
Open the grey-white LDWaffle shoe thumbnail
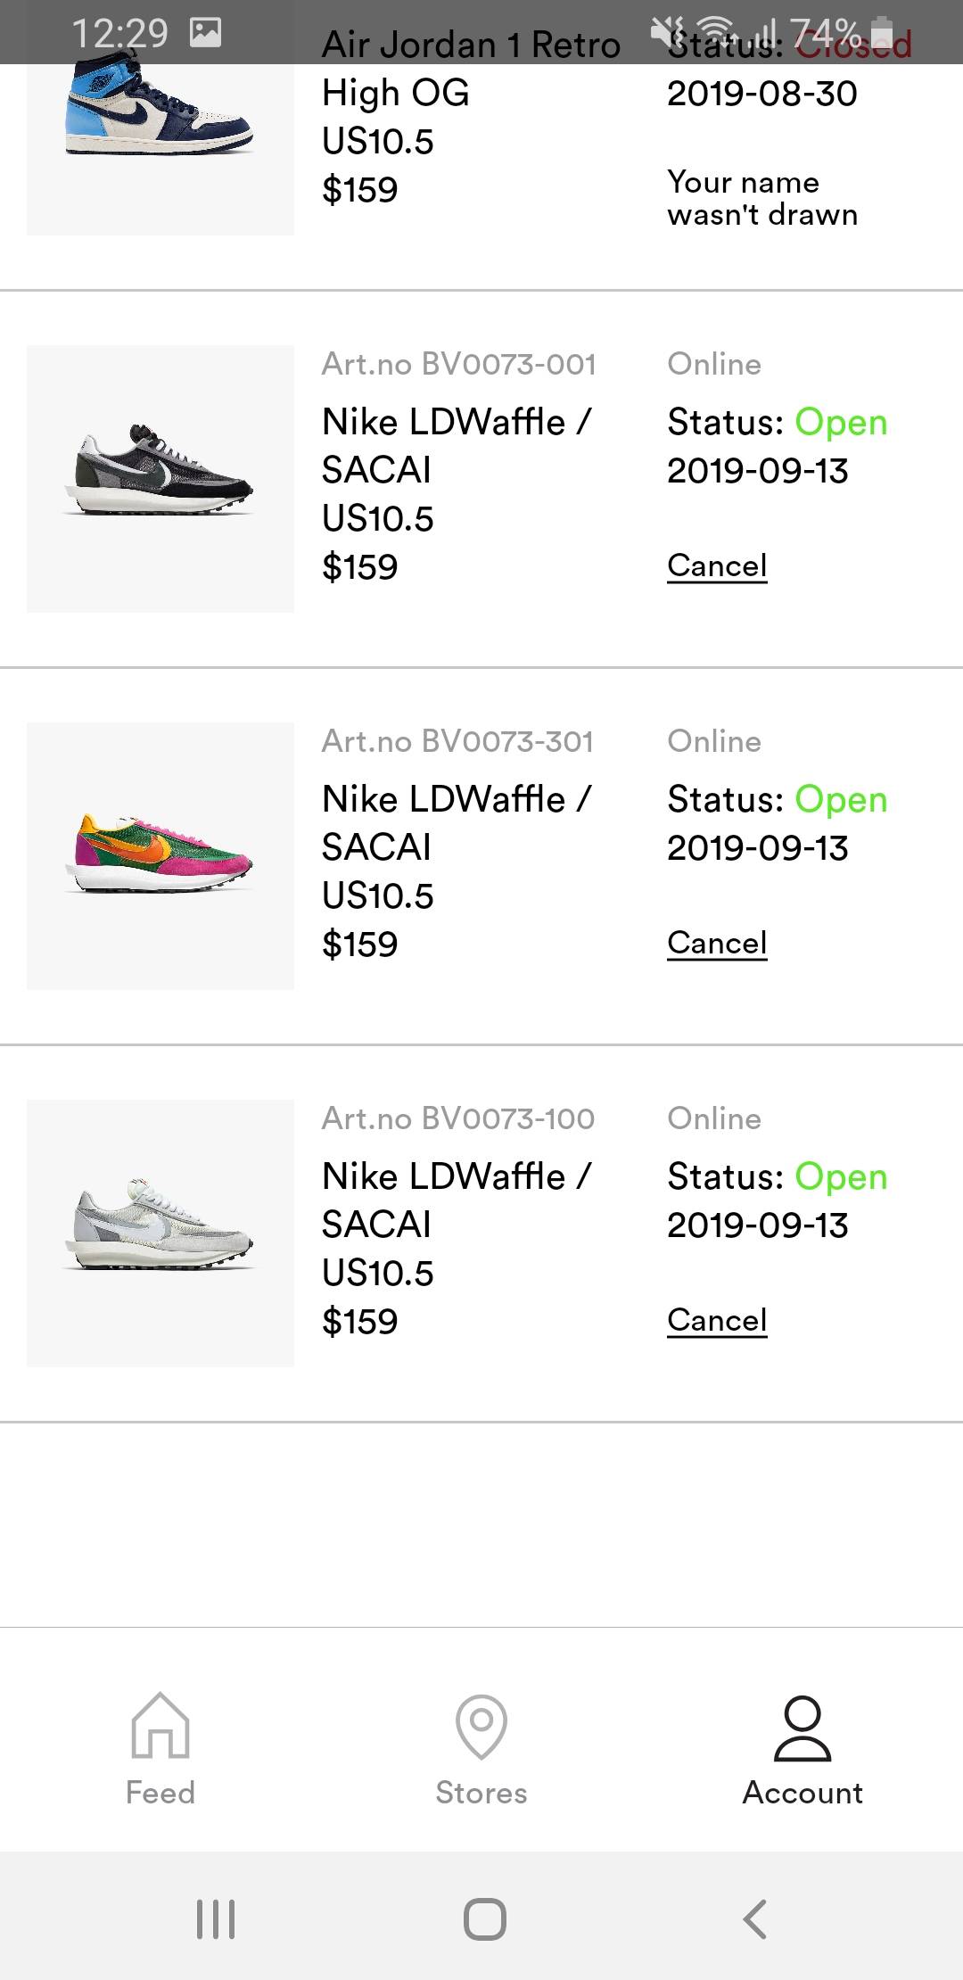[x=160, y=1233]
